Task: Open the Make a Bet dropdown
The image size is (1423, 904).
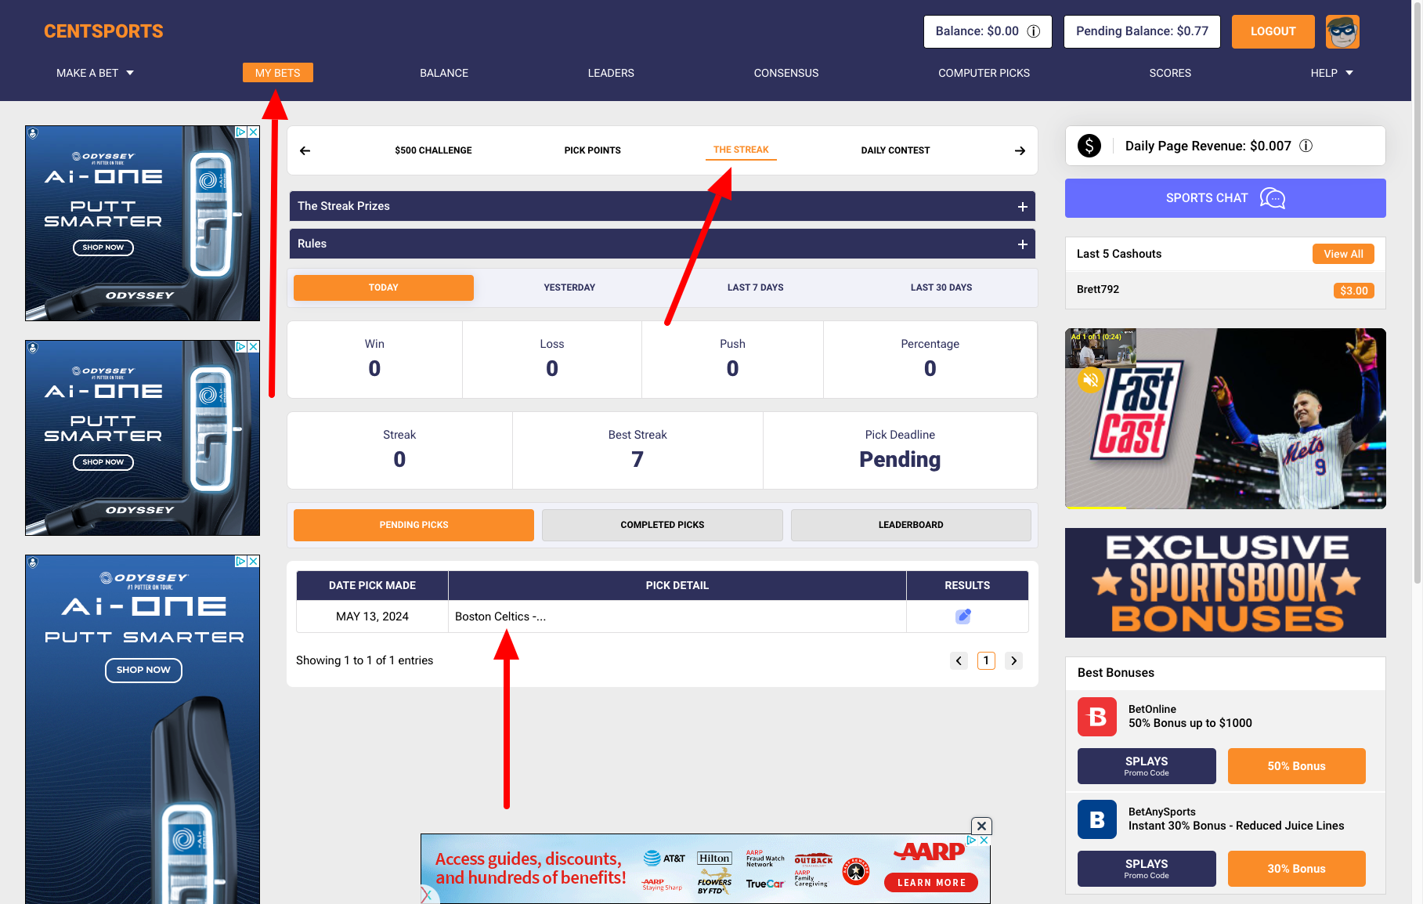Action: [95, 73]
